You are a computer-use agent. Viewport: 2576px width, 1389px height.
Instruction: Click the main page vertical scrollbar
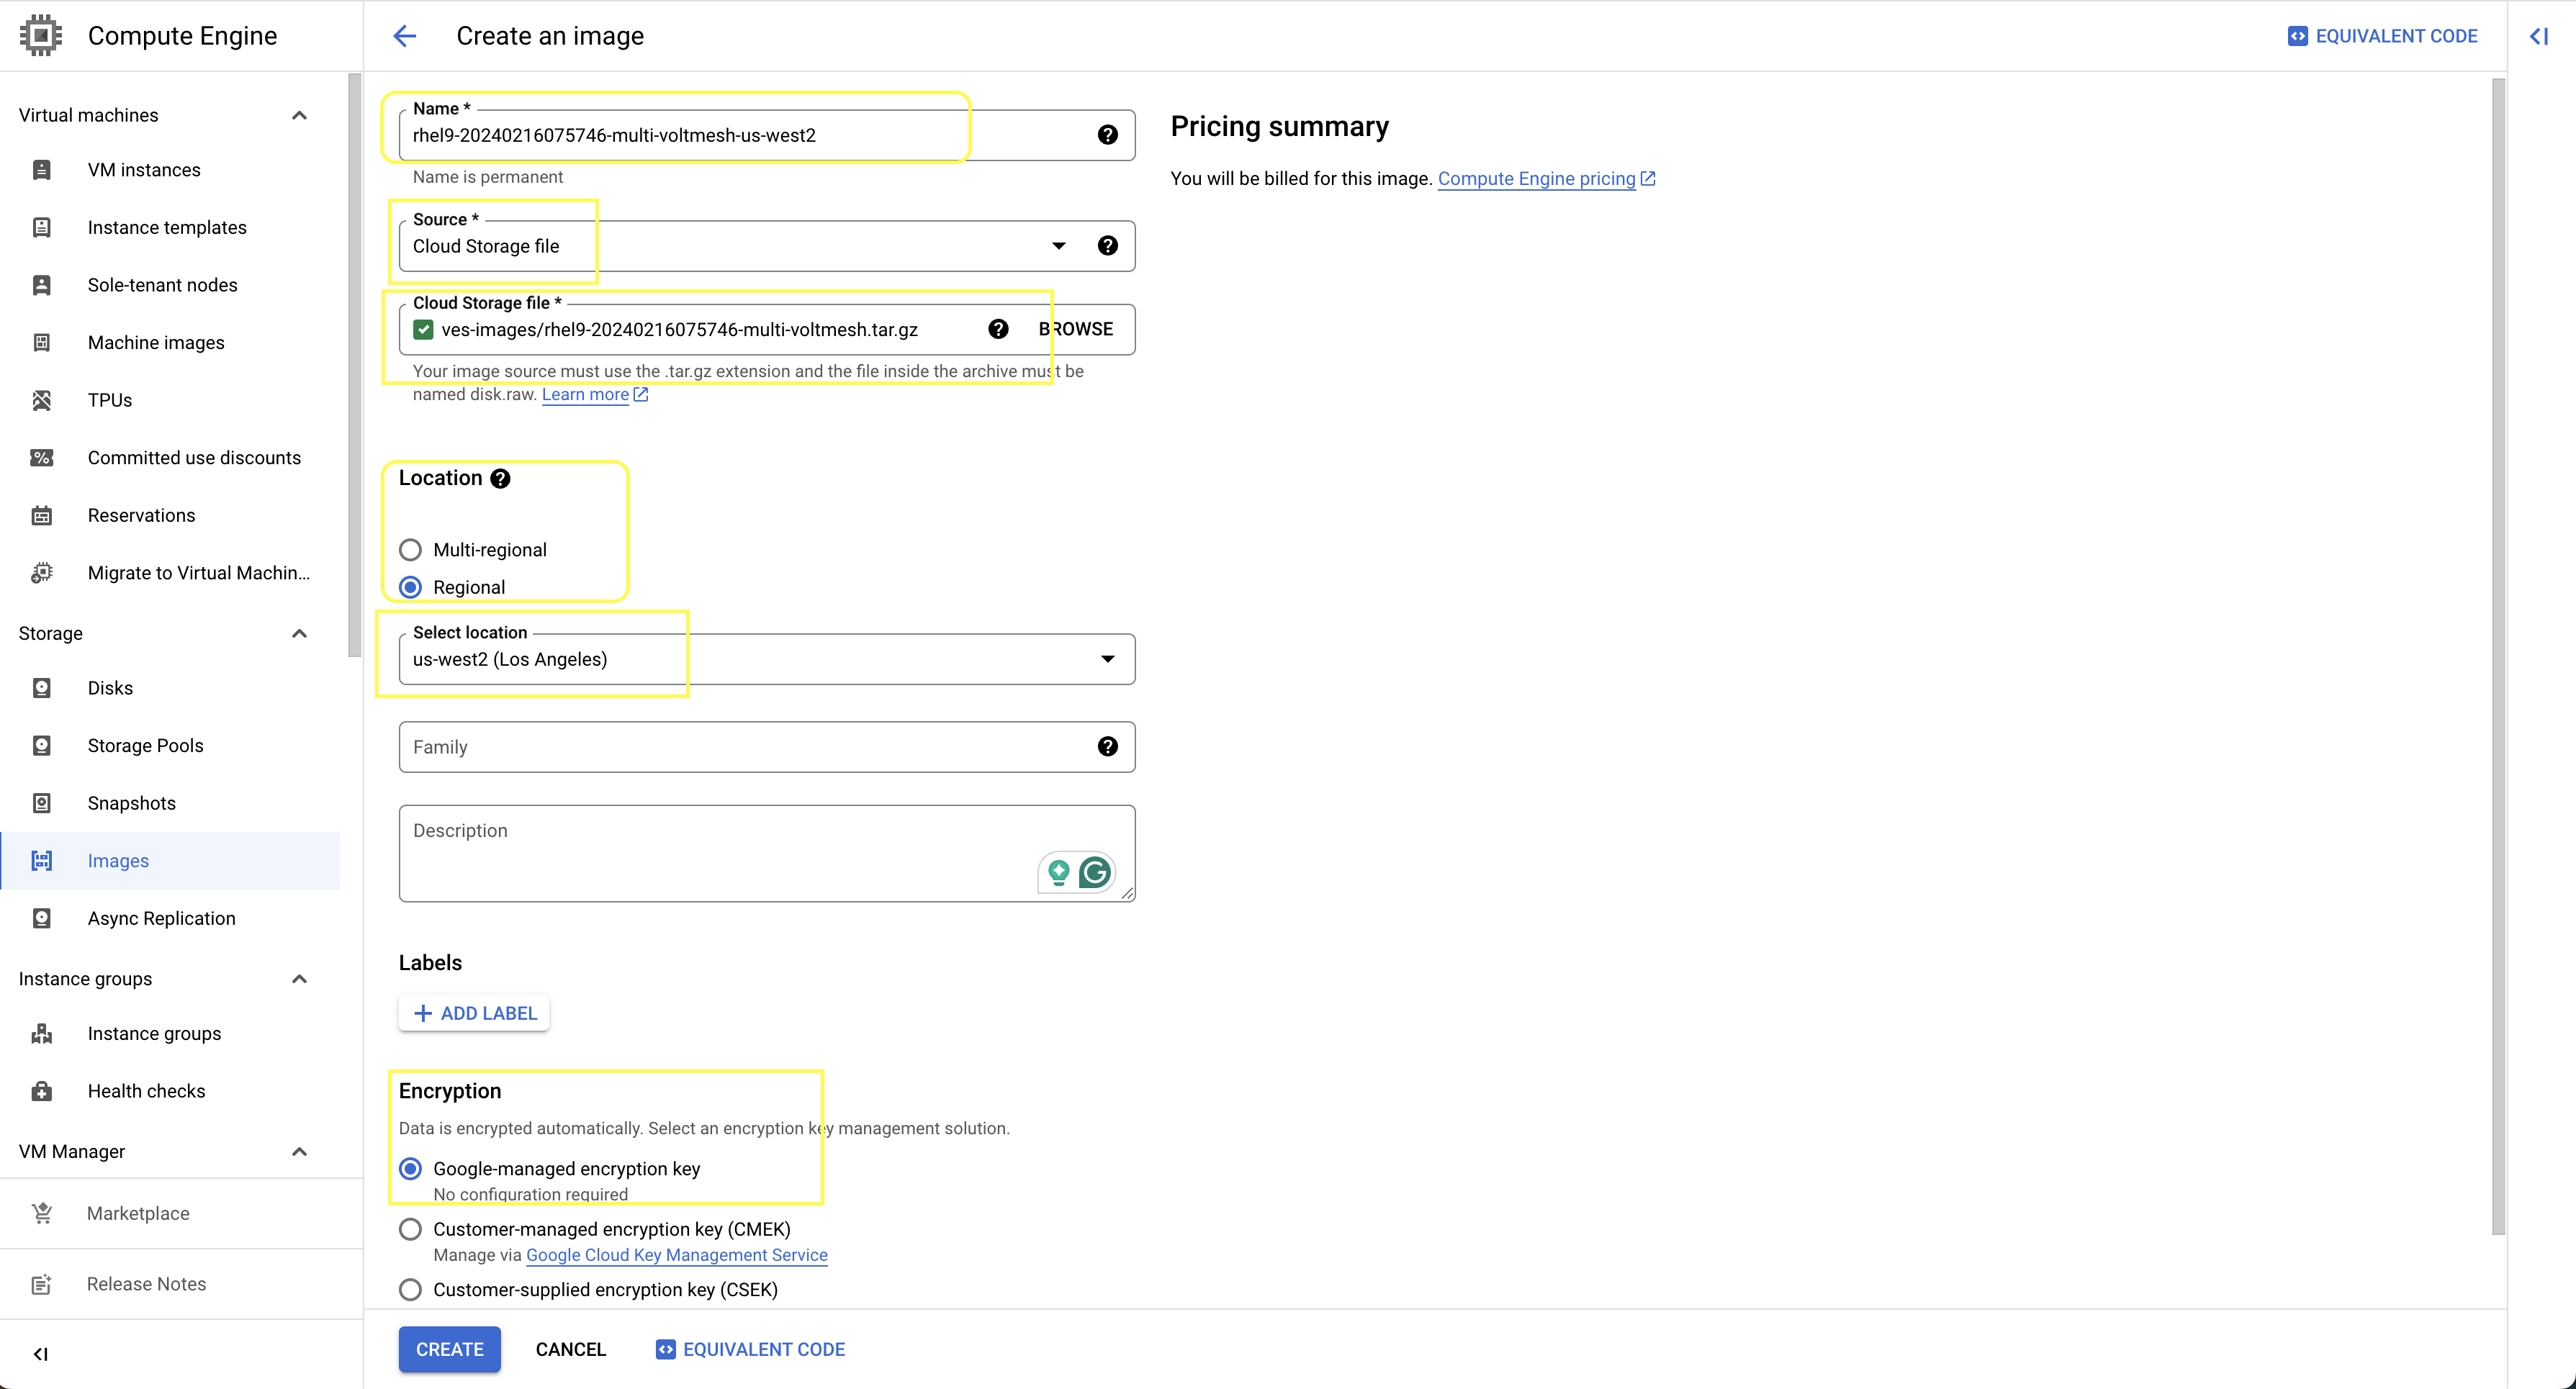click(2498, 650)
